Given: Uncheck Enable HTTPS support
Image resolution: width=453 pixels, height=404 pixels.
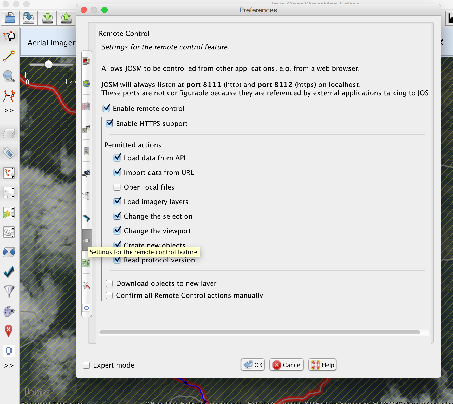Looking at the screenshot, I should point(109,123).
